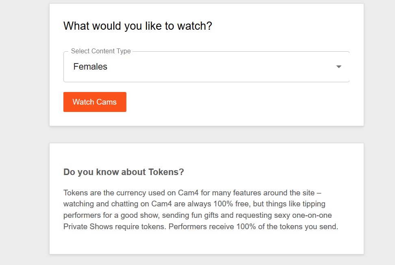This screenshot has width=395, height=265.
Task: Click the What would you like to watch heading
Action: coord(137,26)
